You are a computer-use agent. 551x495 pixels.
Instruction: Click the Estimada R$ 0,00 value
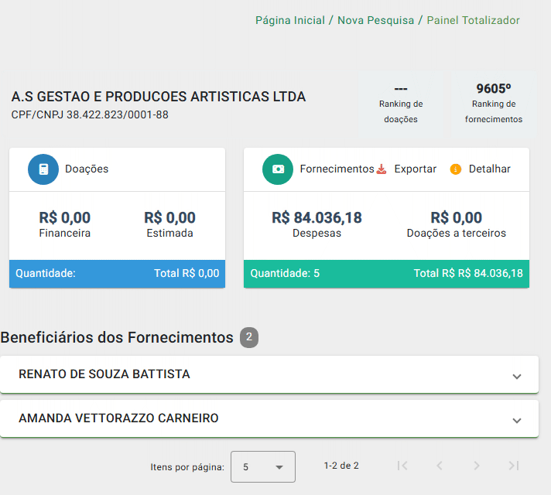click(x=169, y=217)
